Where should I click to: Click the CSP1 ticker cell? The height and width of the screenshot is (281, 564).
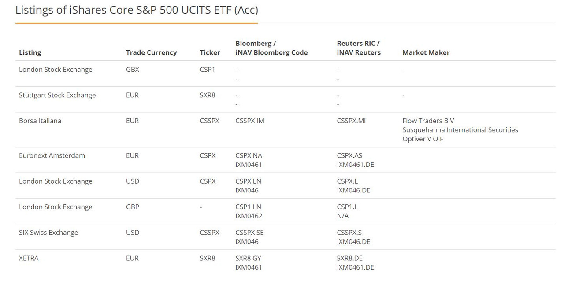207,70
